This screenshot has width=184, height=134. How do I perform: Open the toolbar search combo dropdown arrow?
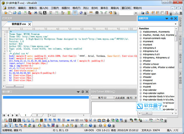(136, 13)
